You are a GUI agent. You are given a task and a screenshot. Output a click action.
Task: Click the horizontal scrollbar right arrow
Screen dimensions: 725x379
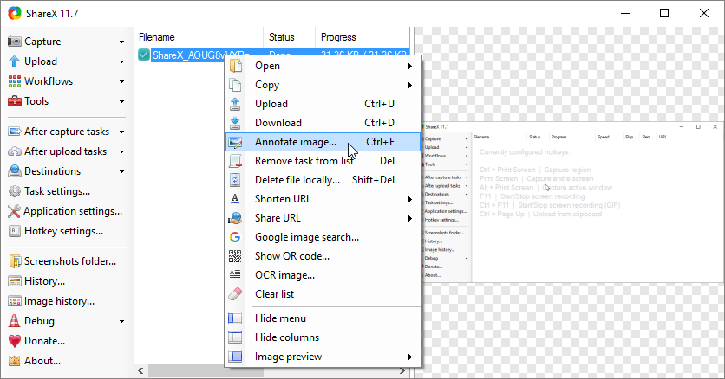(x=402, y=370)
